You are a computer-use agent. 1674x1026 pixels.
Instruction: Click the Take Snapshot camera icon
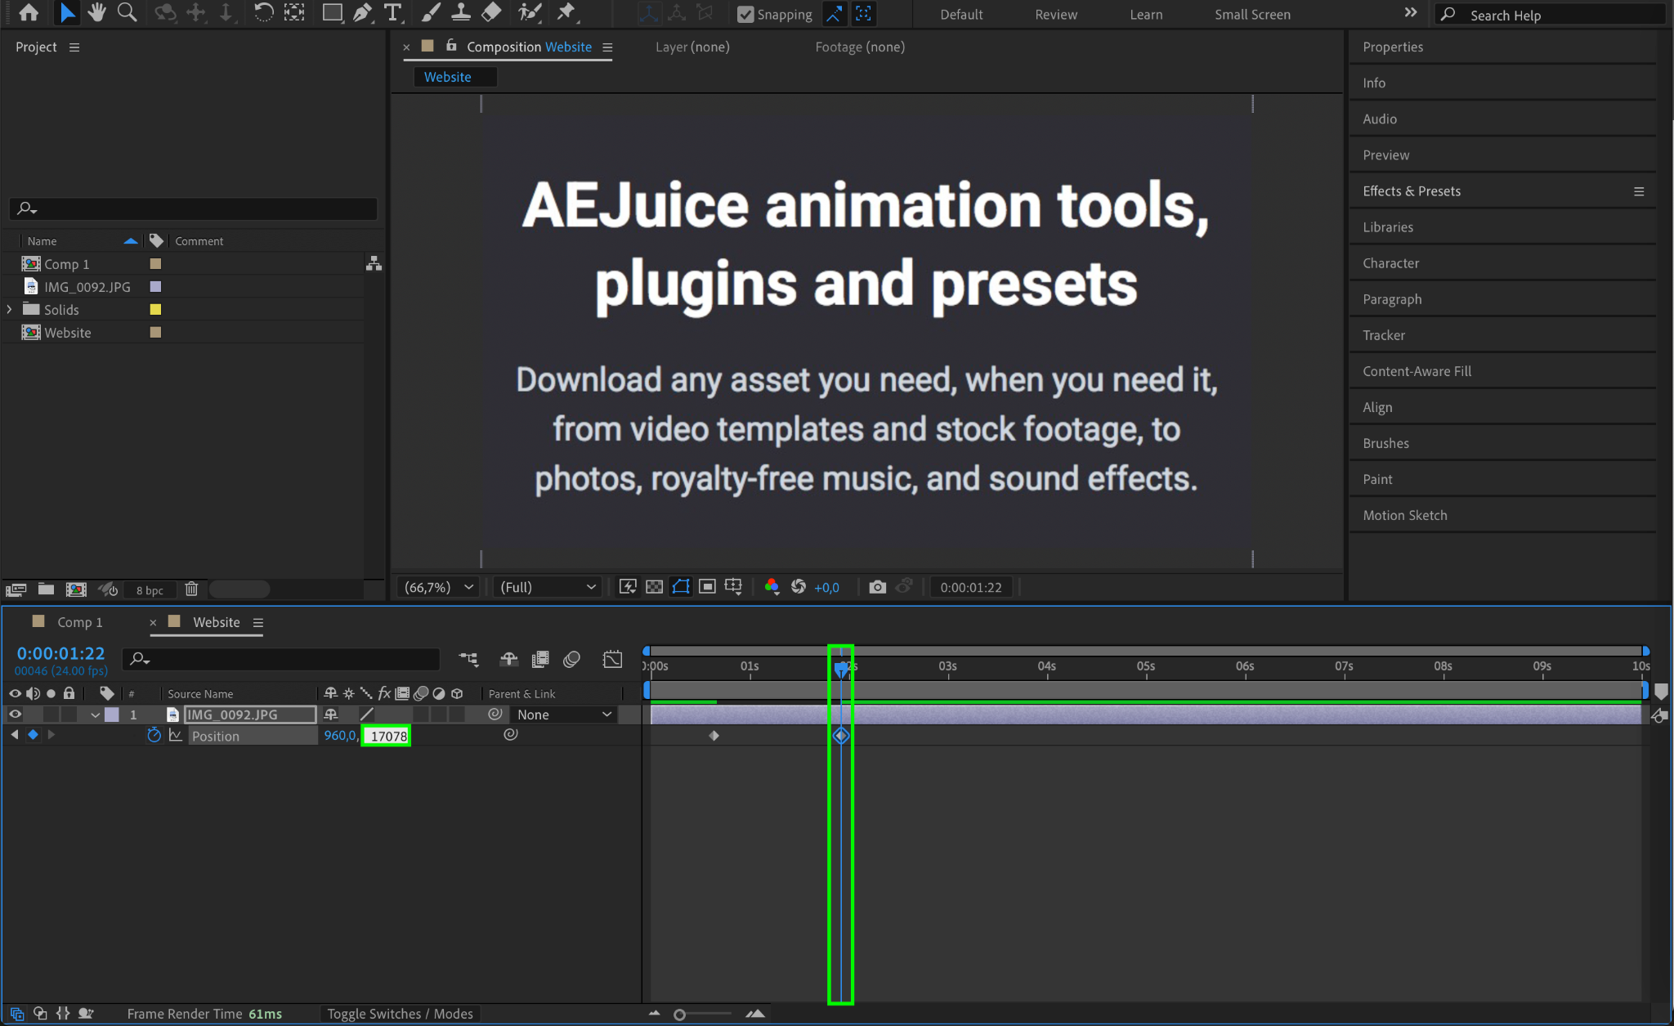[877, 587]
